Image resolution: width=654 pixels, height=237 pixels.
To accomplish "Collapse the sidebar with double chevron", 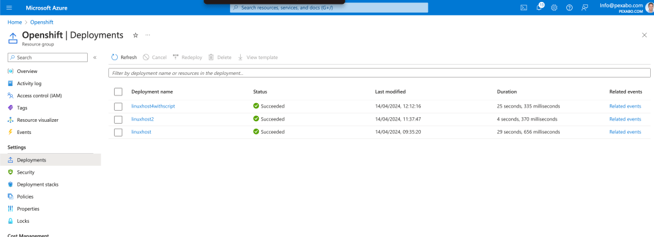I will [95, 57].
